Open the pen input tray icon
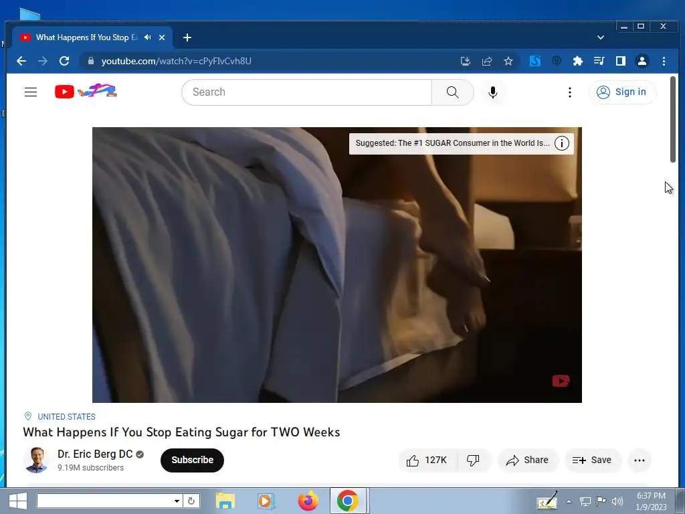The width and height of the screenshot is (685, 514). 547,501
